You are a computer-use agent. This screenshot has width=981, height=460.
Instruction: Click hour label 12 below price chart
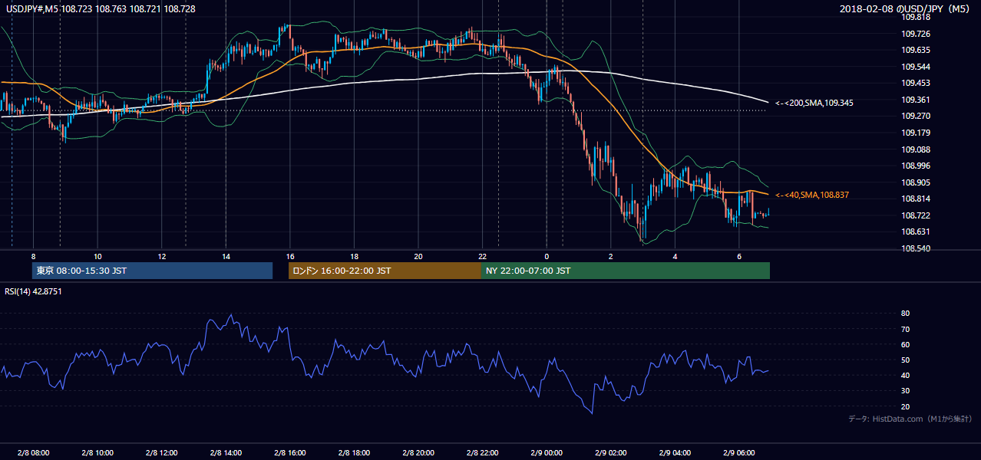[162, 256]
